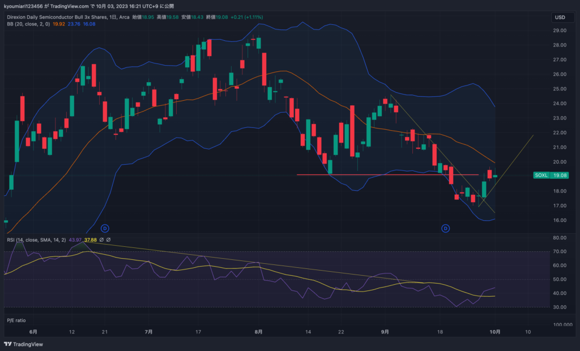Click the 6月 label on time axis

tap(33, 332)
